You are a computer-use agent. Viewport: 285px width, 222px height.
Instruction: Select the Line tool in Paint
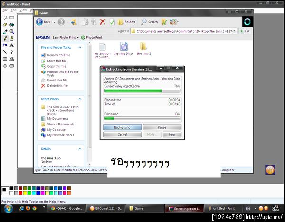[5, 52]
